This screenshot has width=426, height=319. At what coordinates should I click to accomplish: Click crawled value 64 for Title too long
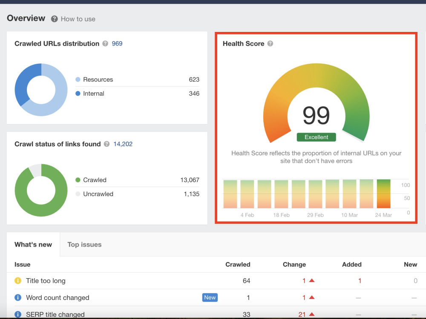pyautogui.click(x=246, y=281)
